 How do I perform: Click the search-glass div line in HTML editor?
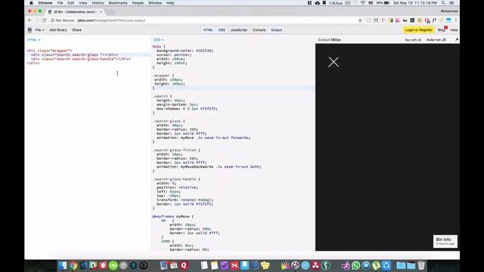point(74,54)
